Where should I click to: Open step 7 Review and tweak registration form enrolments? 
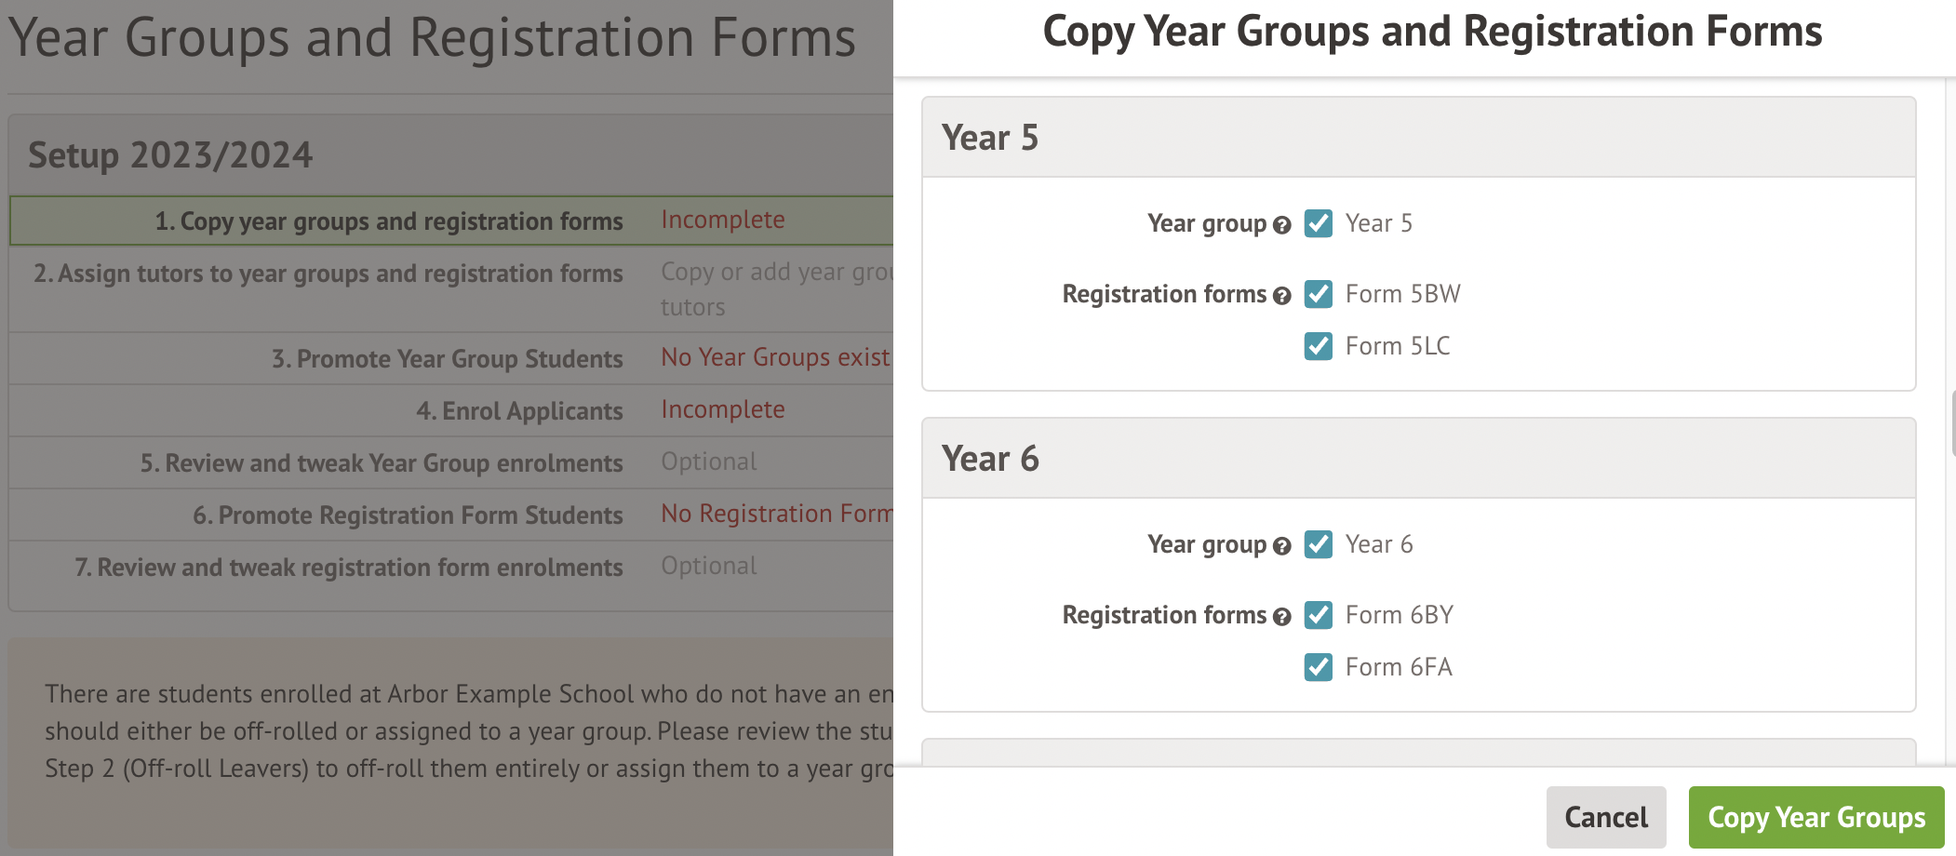click(x=349, y=568)
